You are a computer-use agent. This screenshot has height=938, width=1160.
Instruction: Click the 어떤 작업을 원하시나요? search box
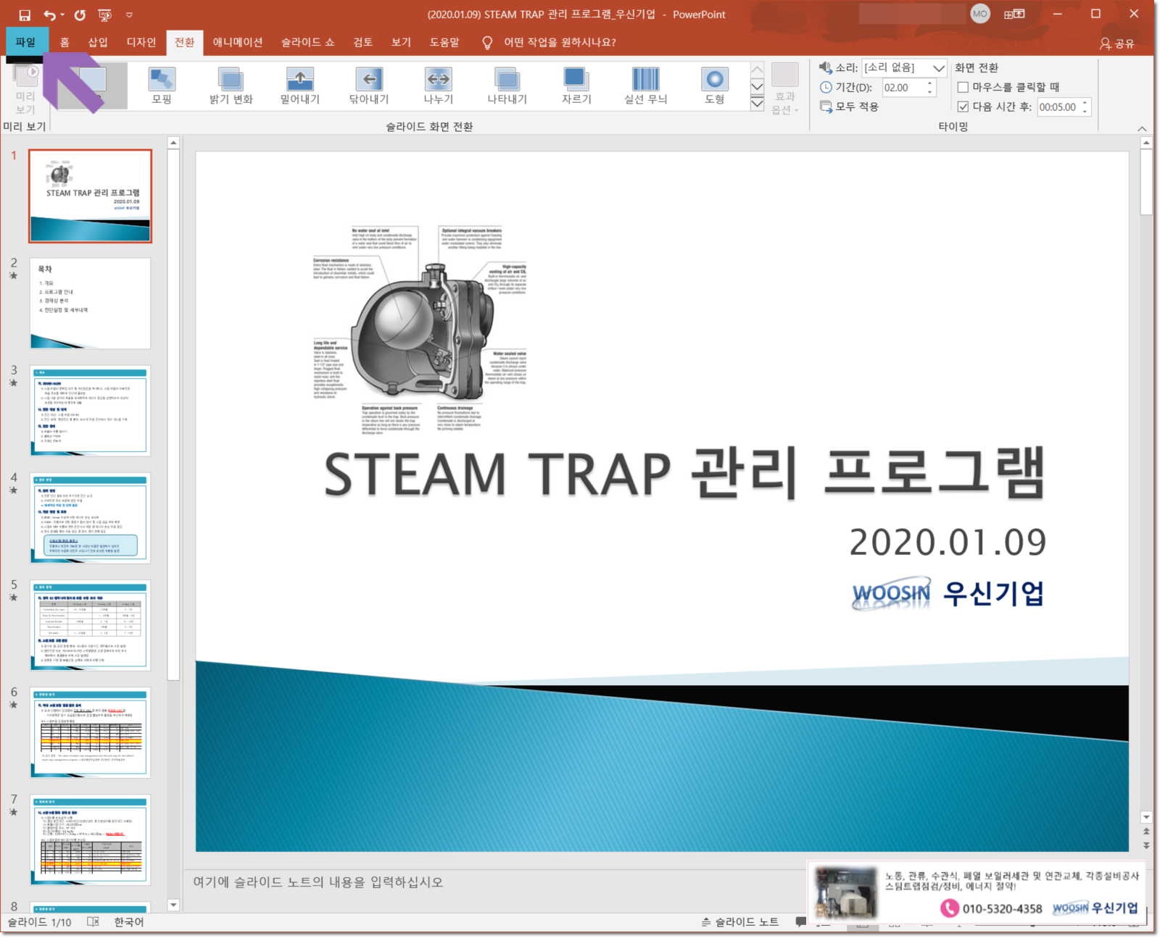(560, 42)
